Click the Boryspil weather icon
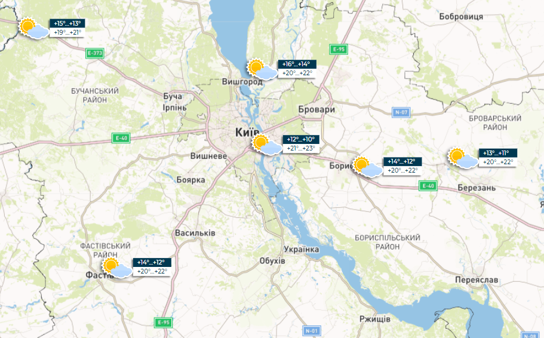The image size is (544, 338). click(367, 167)
